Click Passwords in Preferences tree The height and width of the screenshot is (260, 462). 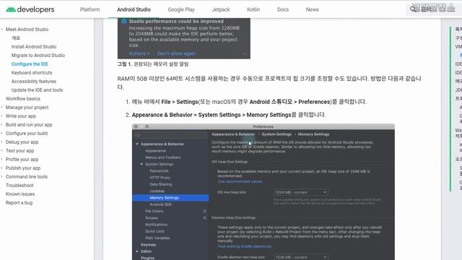coord(159,171)
